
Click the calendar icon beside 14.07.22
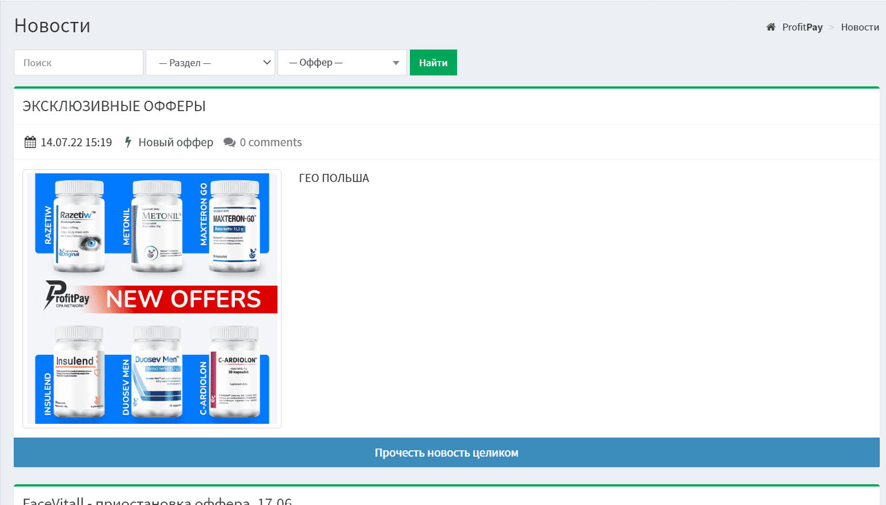tap(31, 142)
